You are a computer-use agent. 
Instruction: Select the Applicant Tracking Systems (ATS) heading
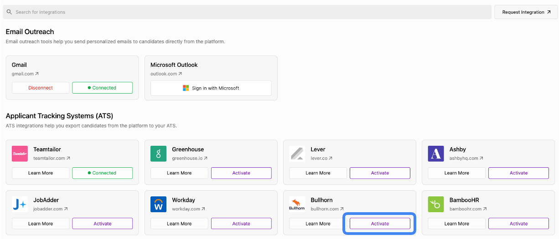(59, 116)
